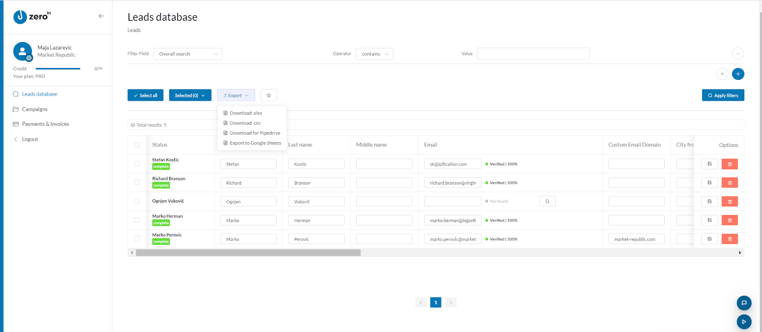
Task: Focus the filter Value input field
Action: pos(533,54)
